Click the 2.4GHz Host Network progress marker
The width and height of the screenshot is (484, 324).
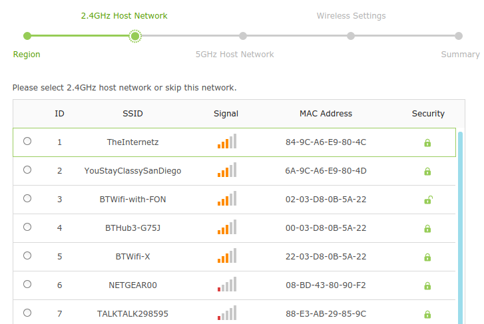point(135,36)
